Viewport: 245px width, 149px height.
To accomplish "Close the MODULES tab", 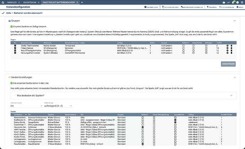I will (x=19, y=2).
